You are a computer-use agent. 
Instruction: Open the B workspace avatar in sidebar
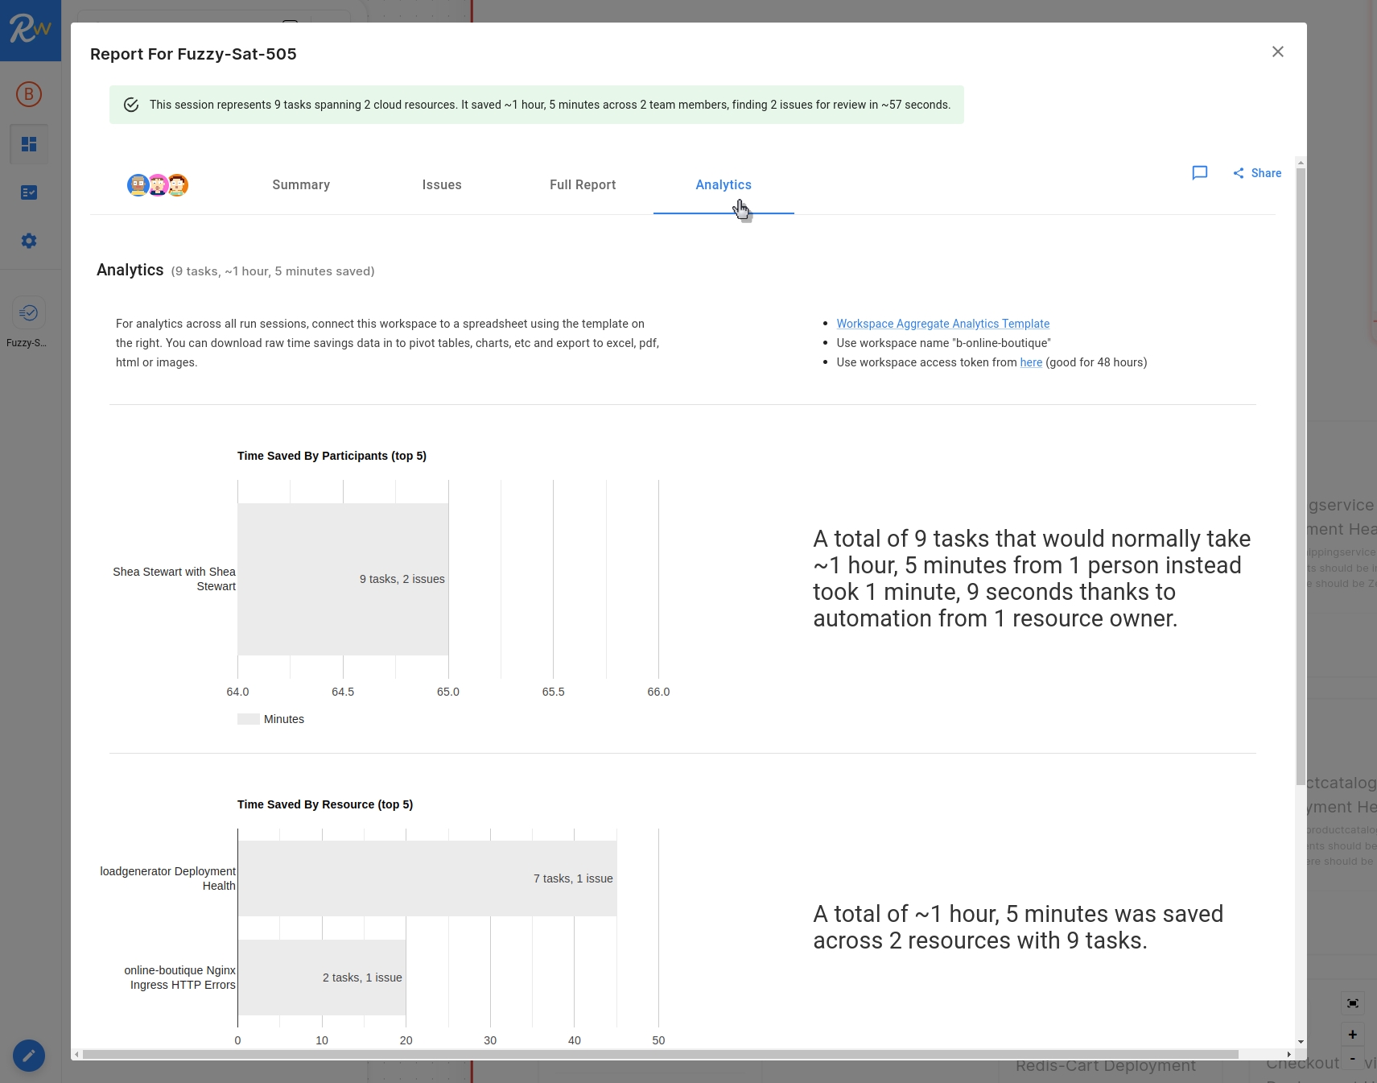[29, 94]
